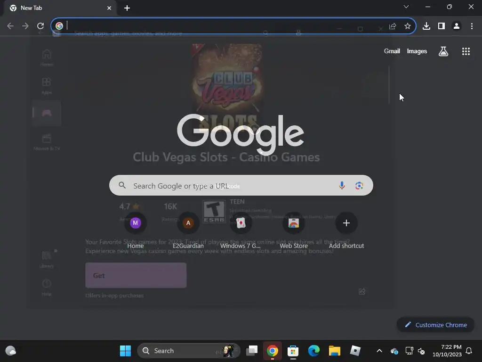The width and height of the screenshot is (482, 362).
Task: Open network status tray icon
Action: click(x=409, y=351)
